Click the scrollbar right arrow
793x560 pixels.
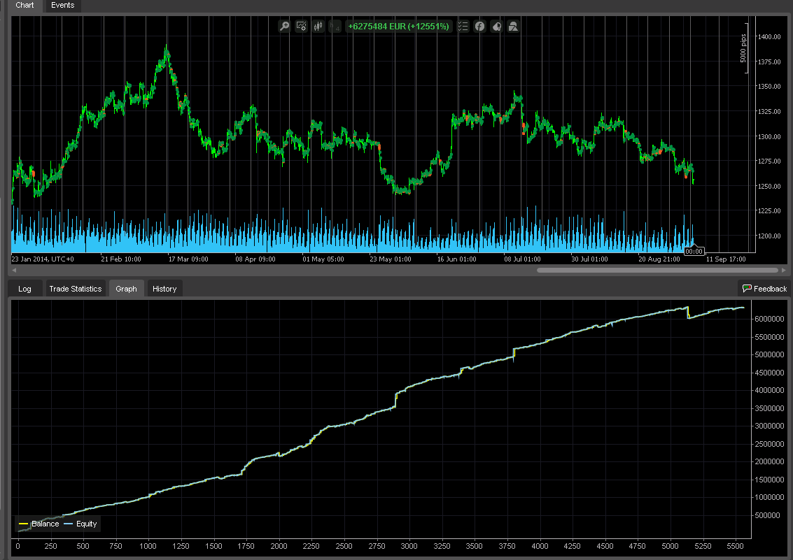click(x=783, y=269)
